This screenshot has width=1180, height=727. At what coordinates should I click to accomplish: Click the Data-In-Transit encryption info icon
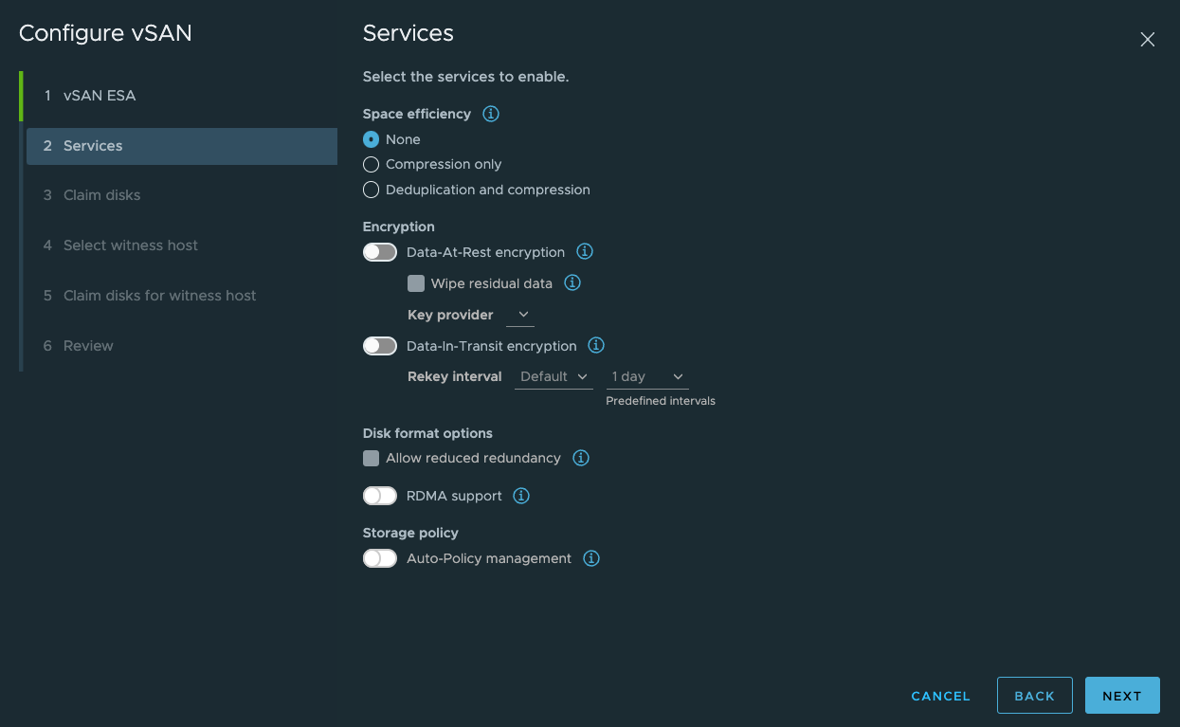[595, 345]
